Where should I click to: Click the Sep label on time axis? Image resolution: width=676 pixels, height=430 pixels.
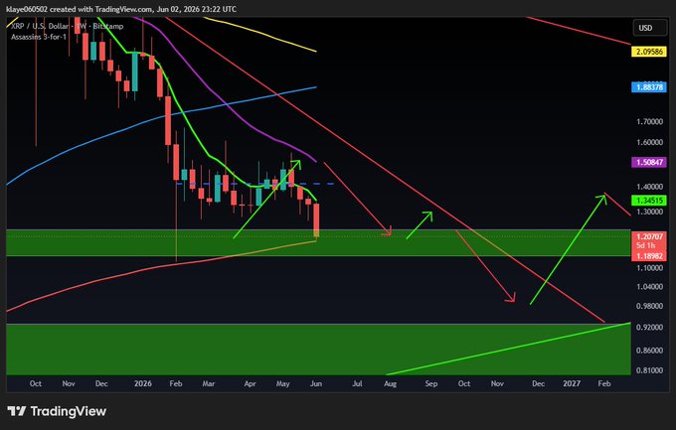(431, 384)
